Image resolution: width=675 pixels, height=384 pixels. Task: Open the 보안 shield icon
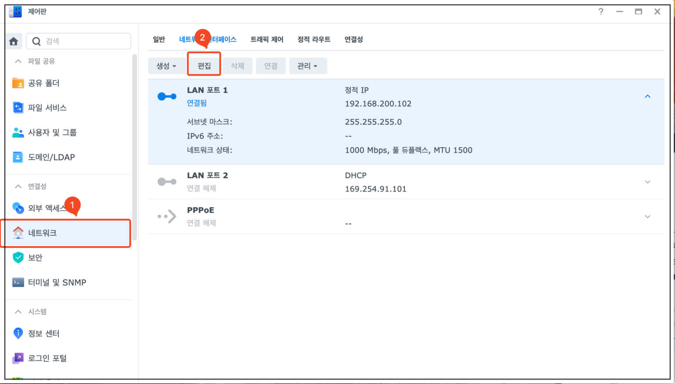(18, 257)
